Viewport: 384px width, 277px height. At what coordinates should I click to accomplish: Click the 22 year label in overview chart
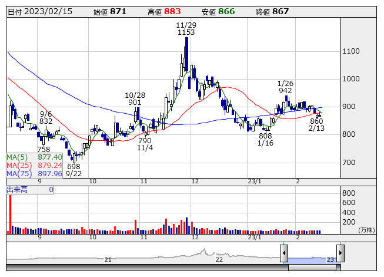(x=219, y=259)
